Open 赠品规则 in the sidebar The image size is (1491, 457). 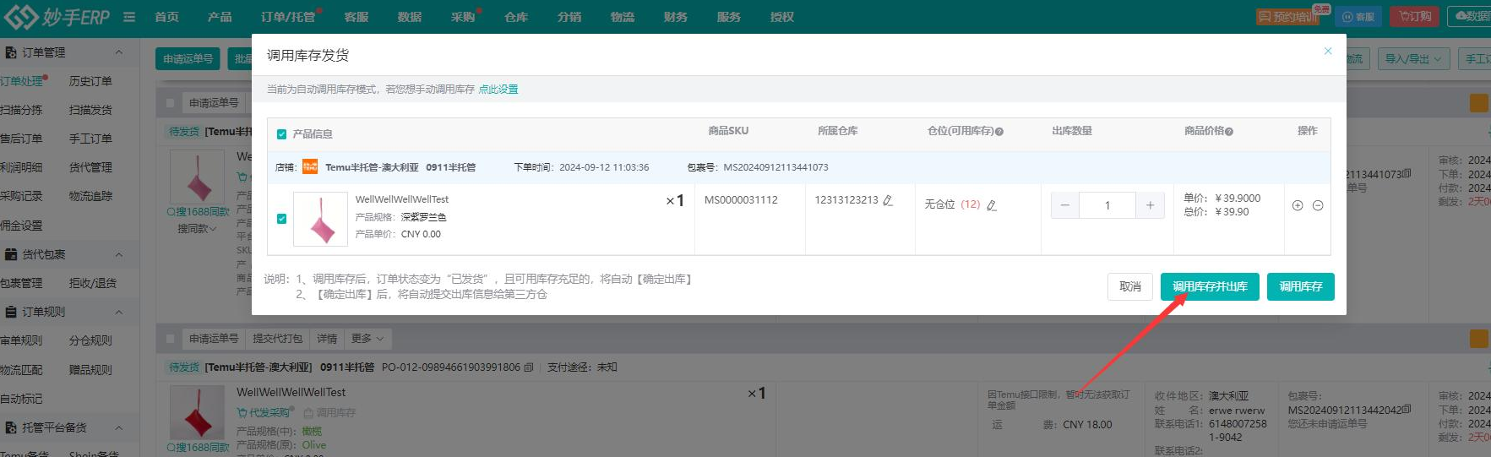tap(90, 370)
